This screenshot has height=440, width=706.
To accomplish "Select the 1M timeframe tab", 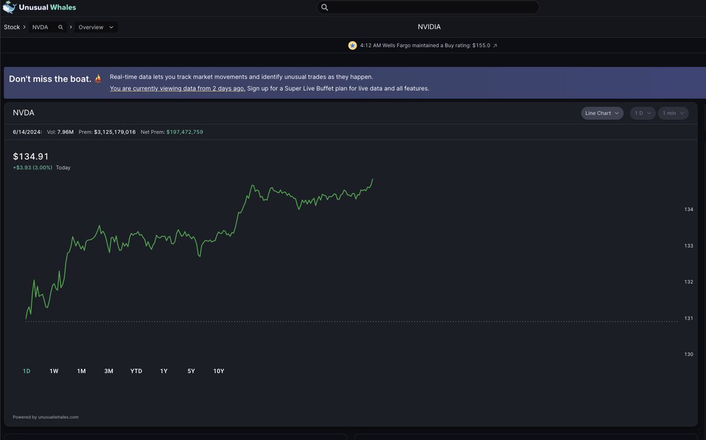I will (x=81, y=371).
